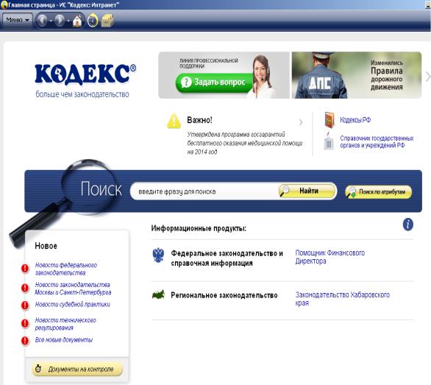Click the green Russia map icon
The height and width of the screenshot is (385, 431).
pyautogui.click(x=158, y=294)
